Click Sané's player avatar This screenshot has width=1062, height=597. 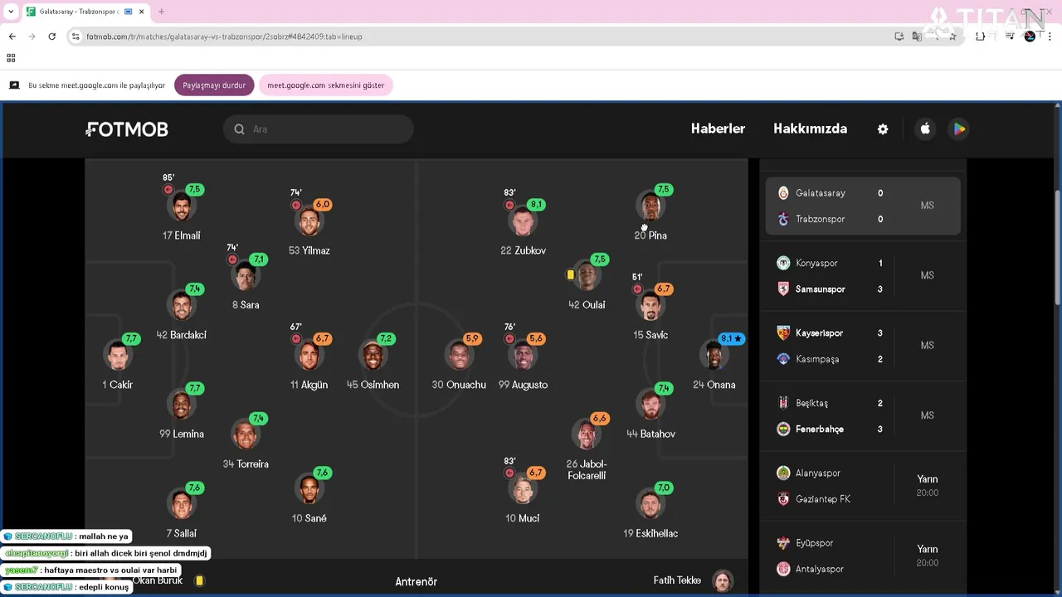pos(309,490)
